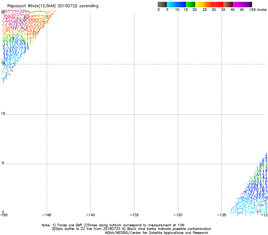Click the latitude label '5'
Image resolution: width=268 pixels, height=235 pixels.
pos(3,163)
